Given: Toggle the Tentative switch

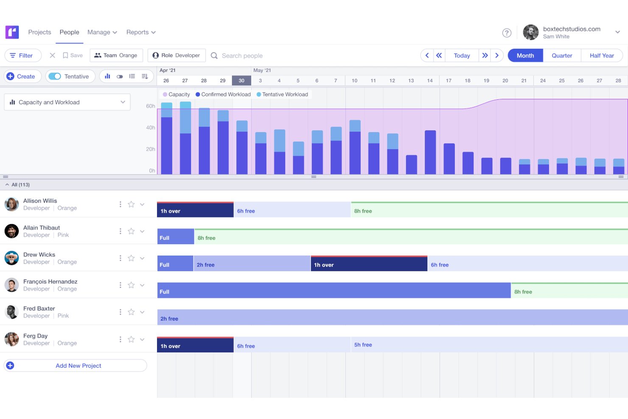Looking at the screenshot, I should 55,76.
